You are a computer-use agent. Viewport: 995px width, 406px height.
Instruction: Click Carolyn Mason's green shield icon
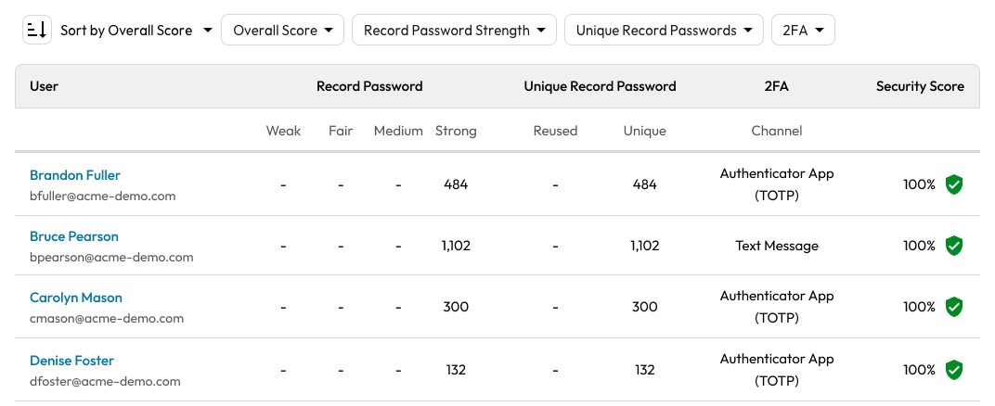point(953,307)
